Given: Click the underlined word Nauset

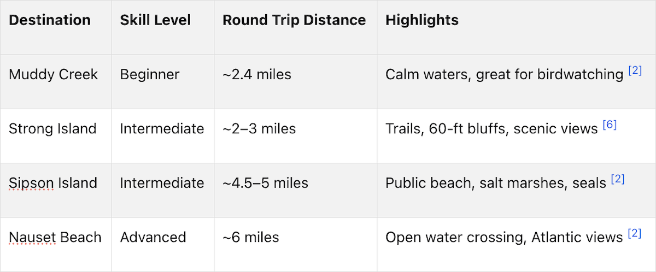Looking at the screenshot, I should [32, 238].
